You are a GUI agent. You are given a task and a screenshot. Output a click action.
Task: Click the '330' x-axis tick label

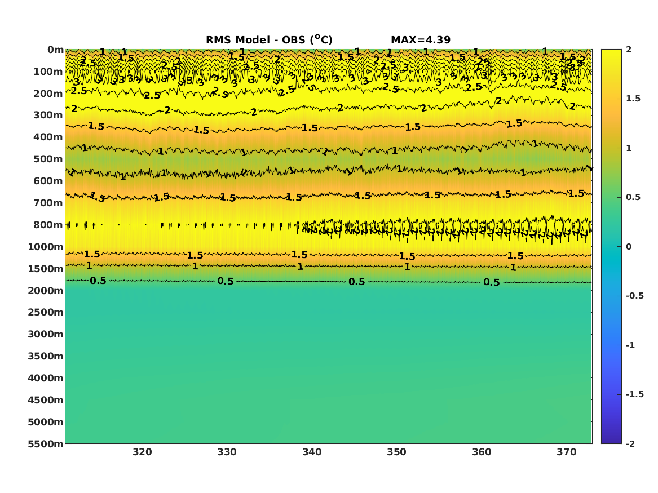point(227,452)
